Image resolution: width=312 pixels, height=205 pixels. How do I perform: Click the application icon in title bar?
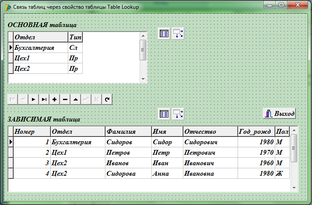[7, 7]
